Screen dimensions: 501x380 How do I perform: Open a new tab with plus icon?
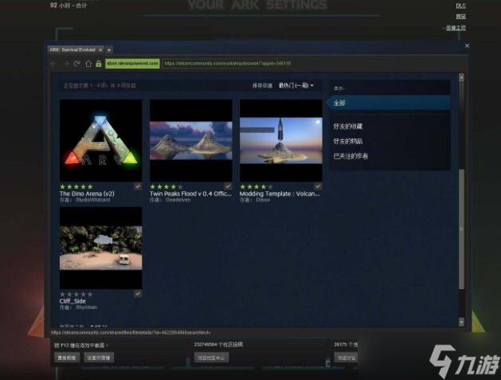coord(109,49)
